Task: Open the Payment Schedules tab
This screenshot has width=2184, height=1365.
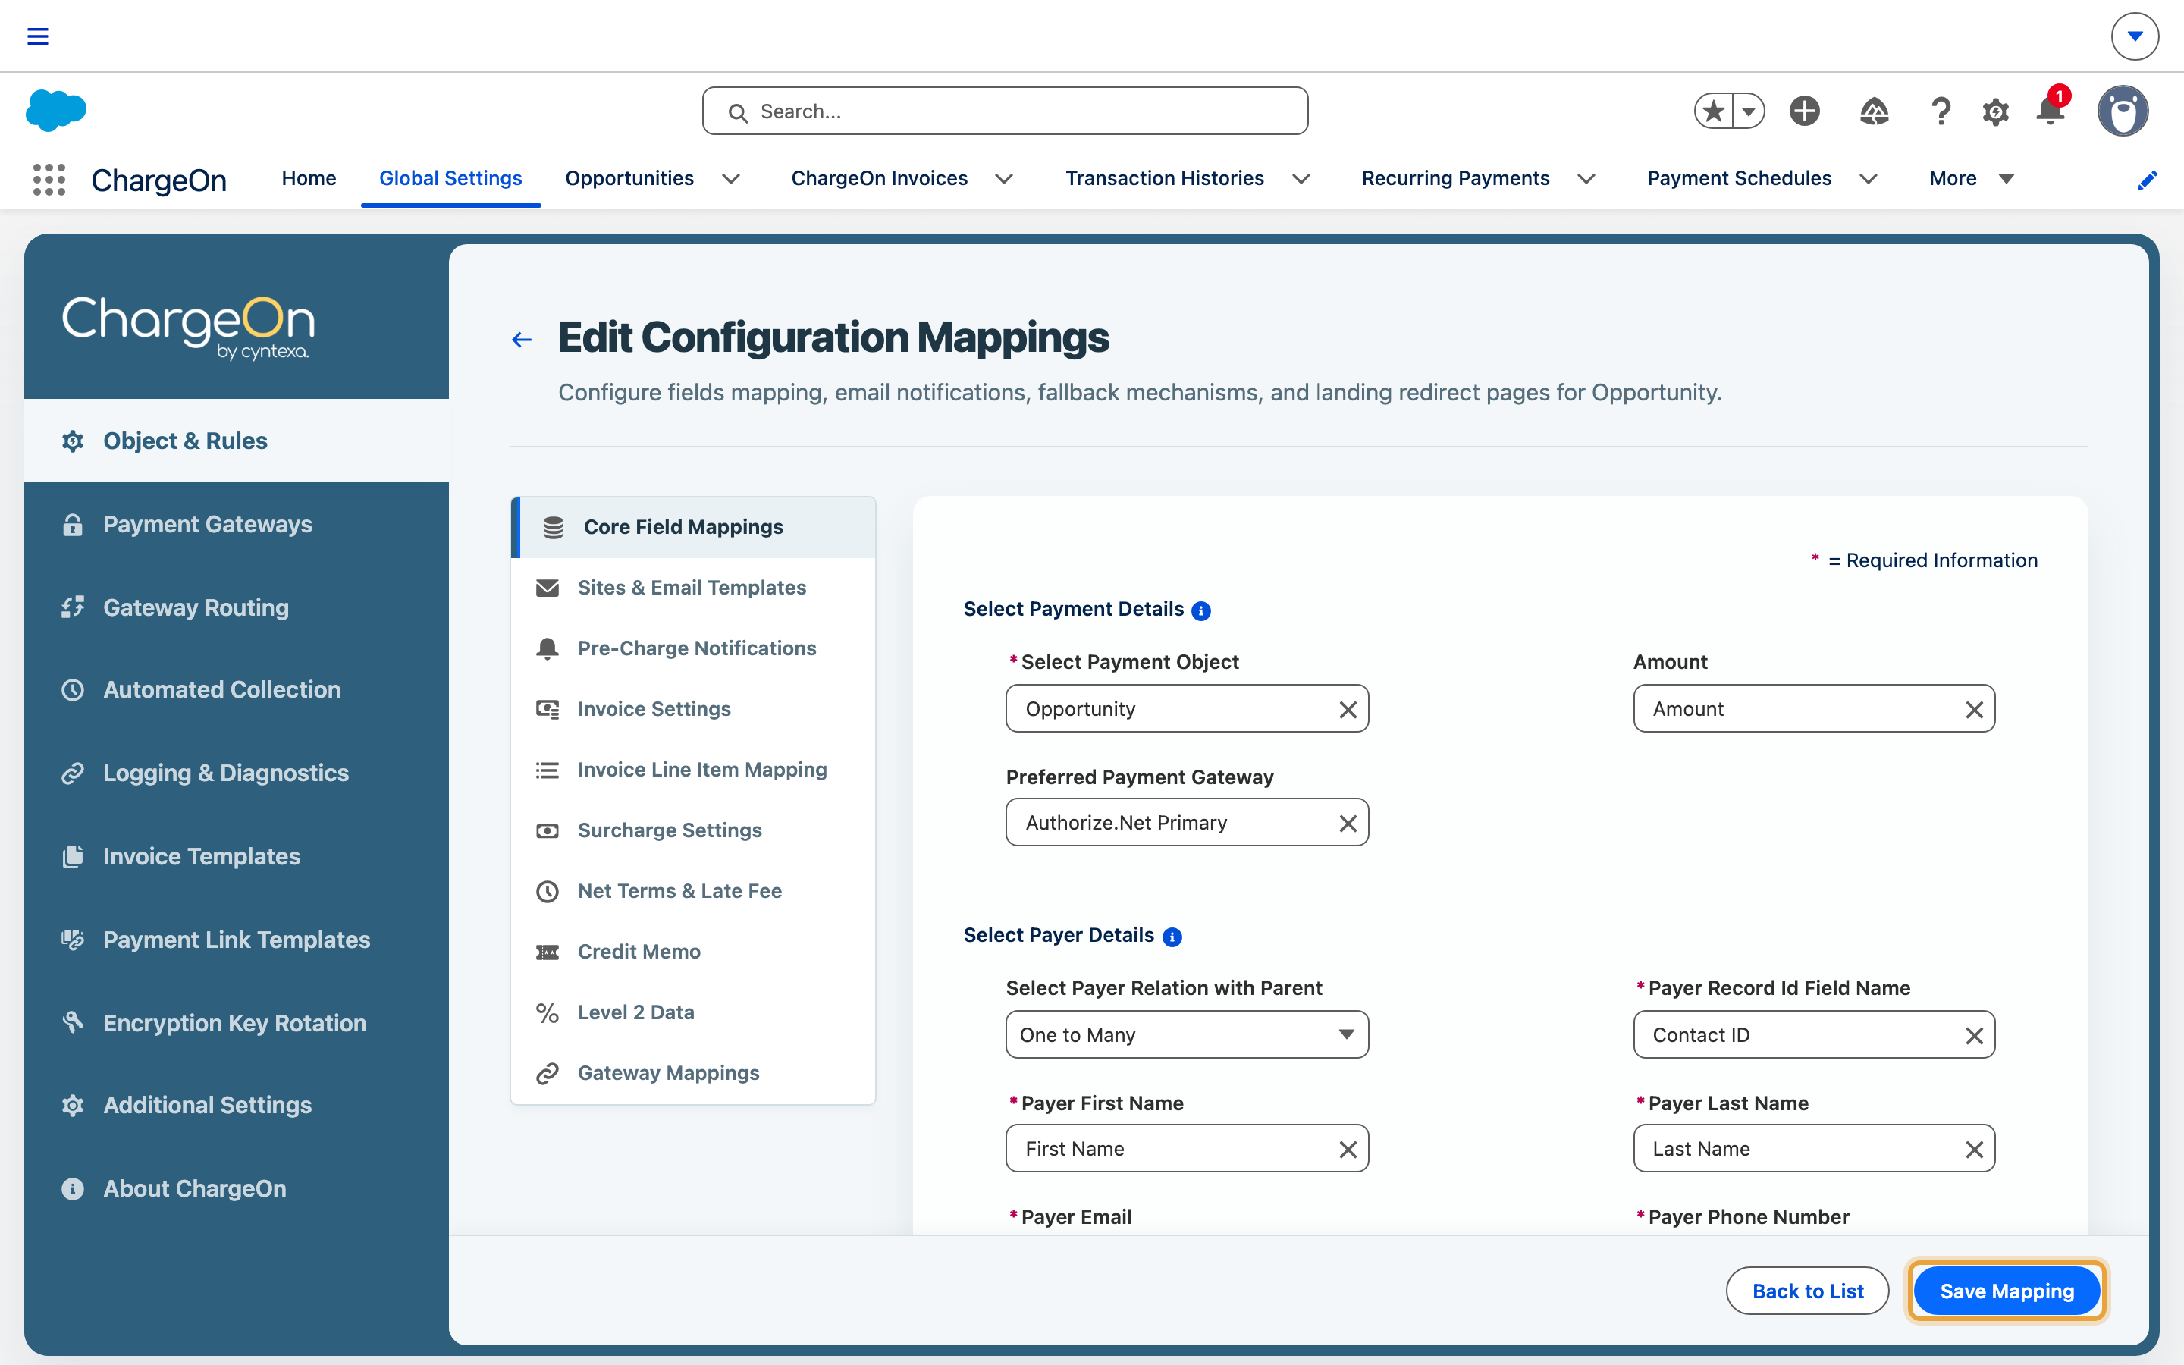Action: pos(1739,179)
